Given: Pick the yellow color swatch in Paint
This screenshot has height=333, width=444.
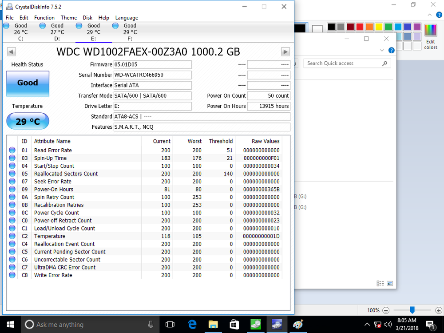Looking at the screenshot, I should [379, 27].
